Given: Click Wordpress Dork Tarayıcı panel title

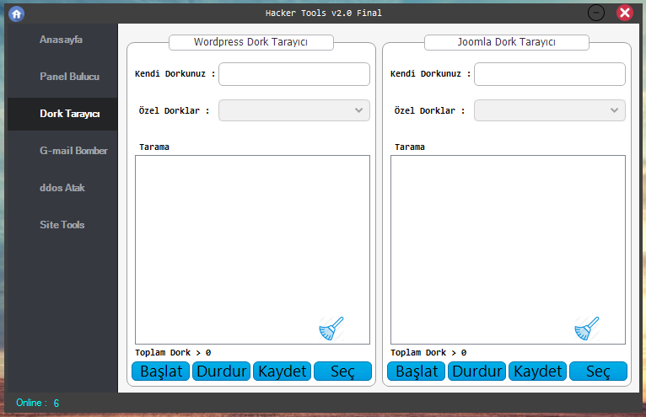Looking at the screenshot, I should tap(251, 42).
